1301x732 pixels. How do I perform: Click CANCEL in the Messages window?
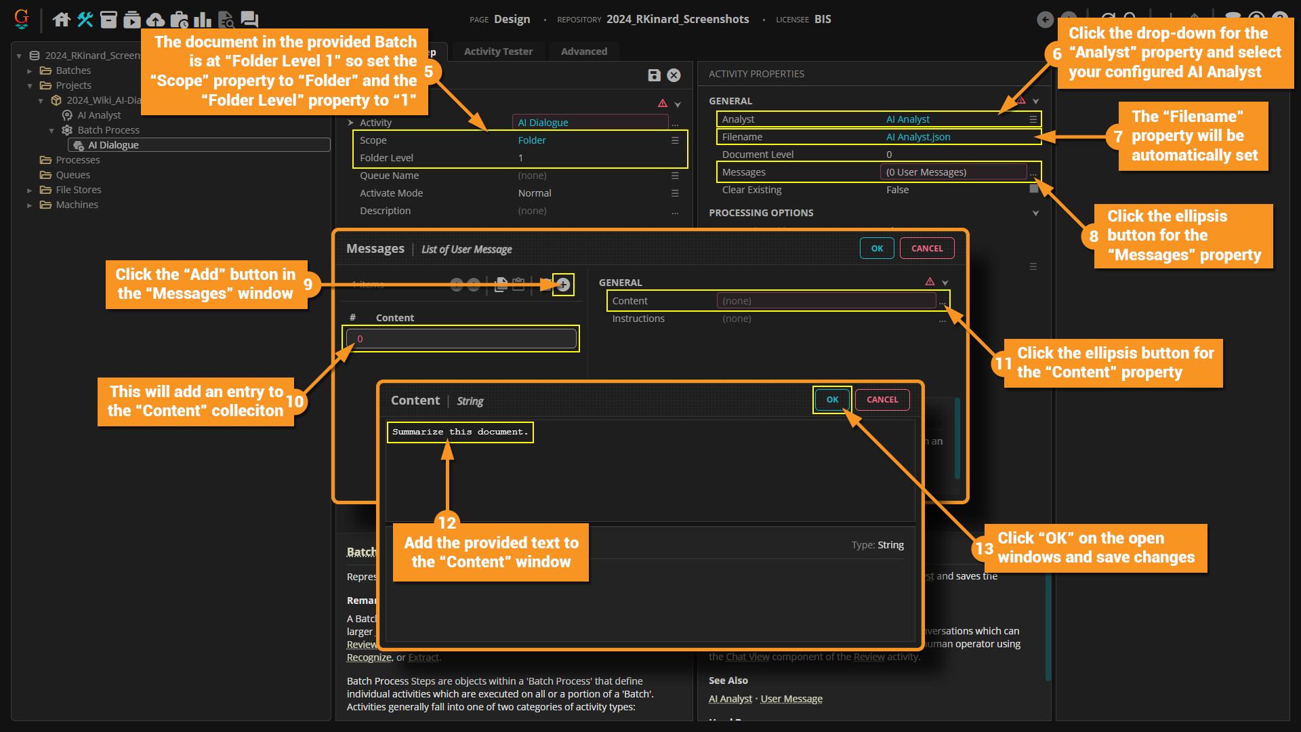pos(926,249)
